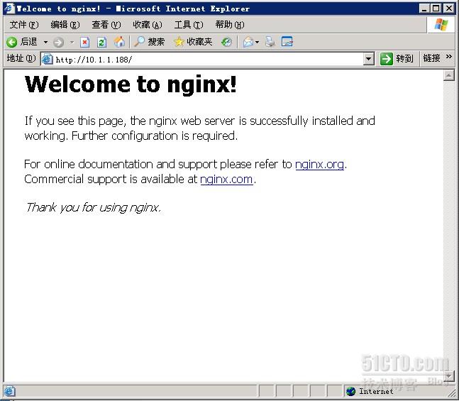This screenshot has height=401, width=459.
Task: Open the 查看(V) menu
Action: pyautogui.click(x=106, y=25)
